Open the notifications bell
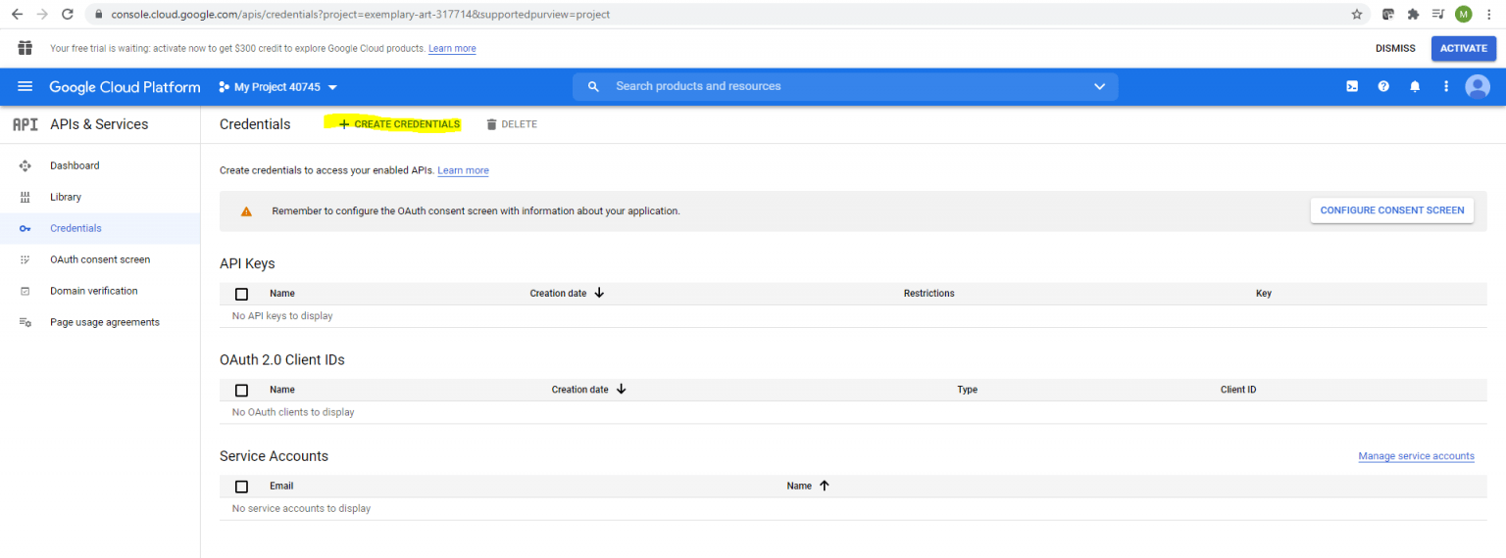Screen dimensions: 1506x558 click(1415, 86)
